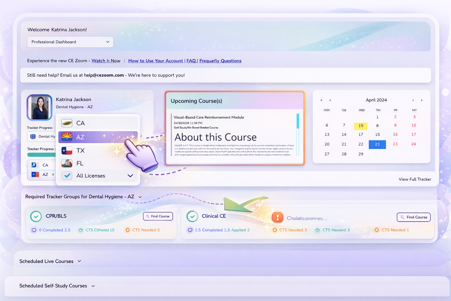Click the green icon beside the value 15
This screenshot has width=451, height=301.
tap(80, 230)
